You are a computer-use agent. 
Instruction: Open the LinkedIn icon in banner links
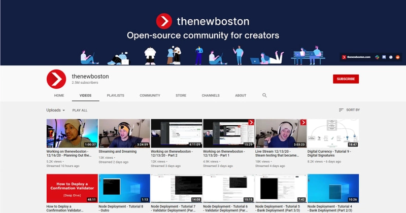(384, 57)
